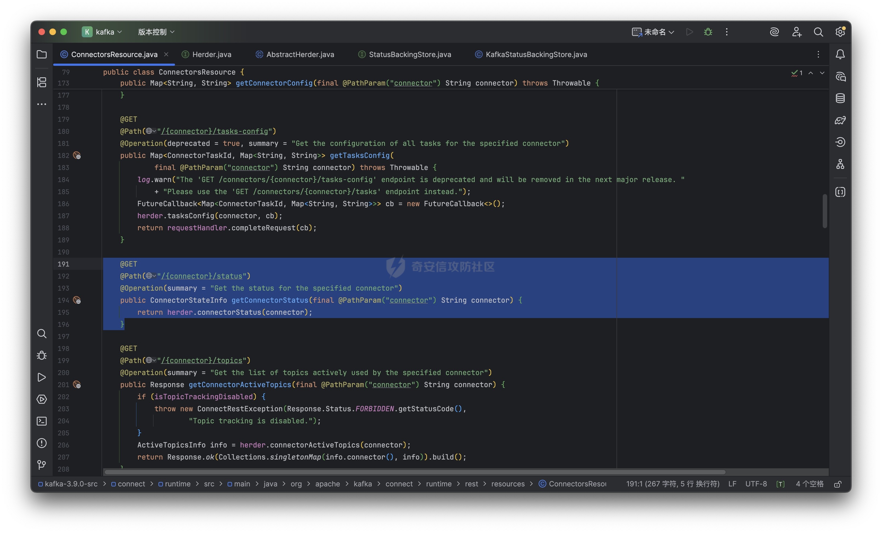The height and width of the screenshot is (533, 882).
Task: Open the Notifications bell panel
Action: click(x=840, y=54)
